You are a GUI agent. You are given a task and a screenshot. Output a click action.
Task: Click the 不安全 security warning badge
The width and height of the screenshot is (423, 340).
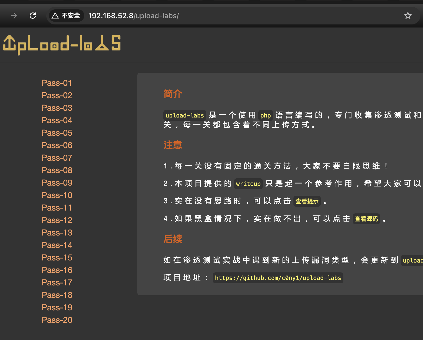66,16
